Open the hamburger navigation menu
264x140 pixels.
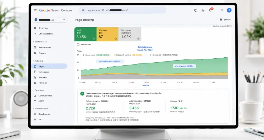coord(35,10)
